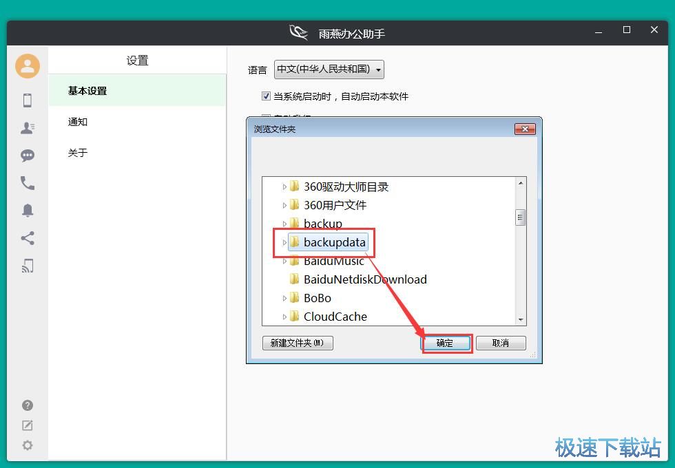Viewport: 675px width, 468px height.
Task: Expand the BoBo folder tree node
Action: pos(284,298)
